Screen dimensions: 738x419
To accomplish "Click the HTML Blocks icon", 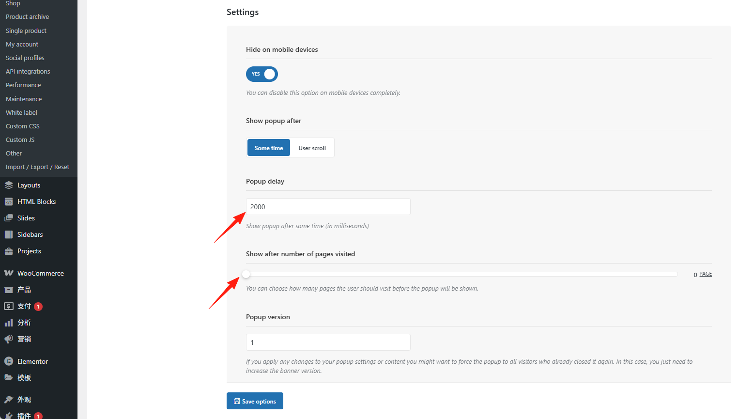I will (x=9, y=202).
